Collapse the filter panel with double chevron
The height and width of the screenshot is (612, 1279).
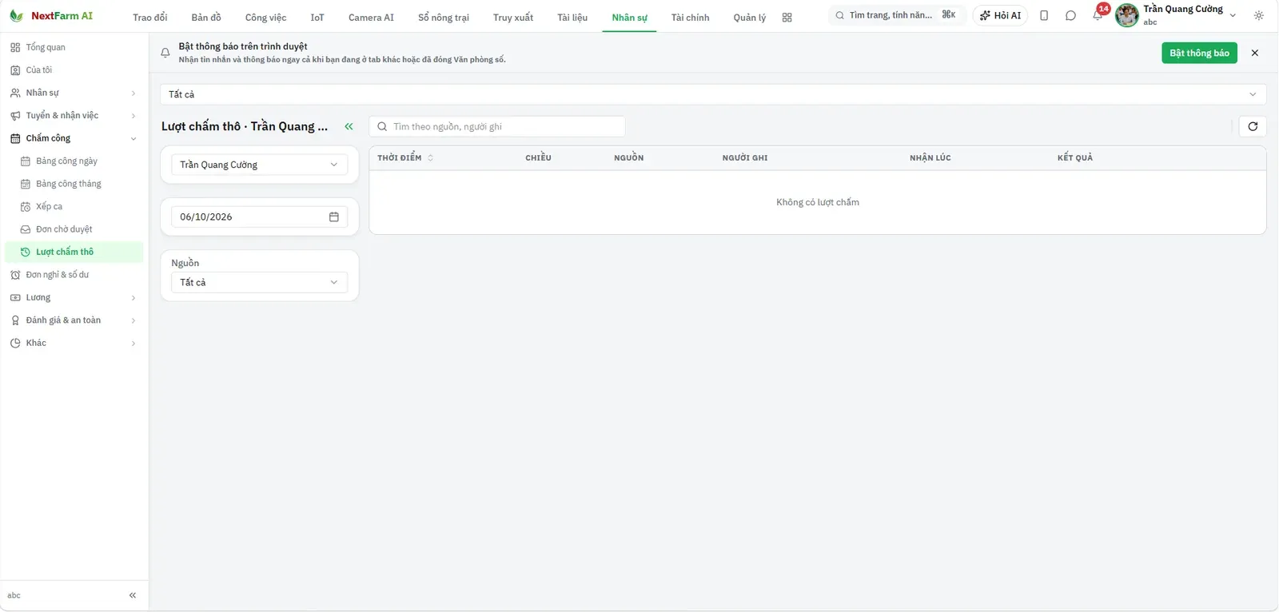point(349,126)
